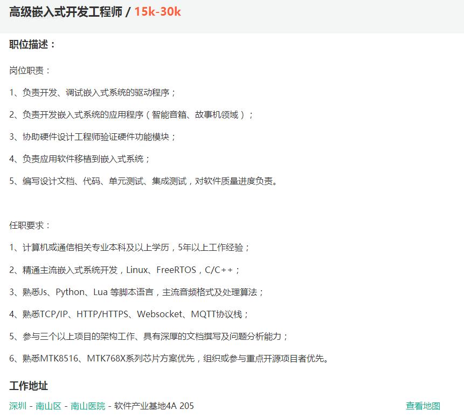Click the line 协助硬件设计工程师验证硬件功能模块
The height and width of the screenshot is (417, 464).
pyautogui.click(x=92, y=137)
